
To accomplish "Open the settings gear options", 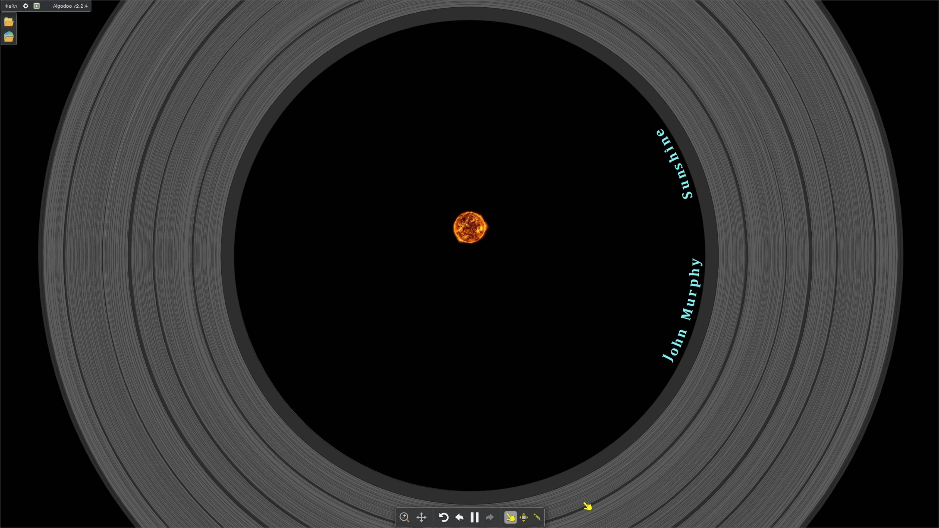I will click(26, 6).
